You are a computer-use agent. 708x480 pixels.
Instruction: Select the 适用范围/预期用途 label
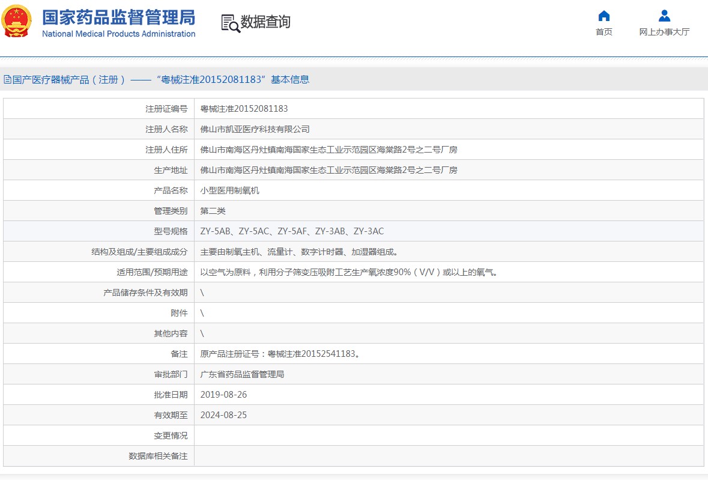(152, 272)
